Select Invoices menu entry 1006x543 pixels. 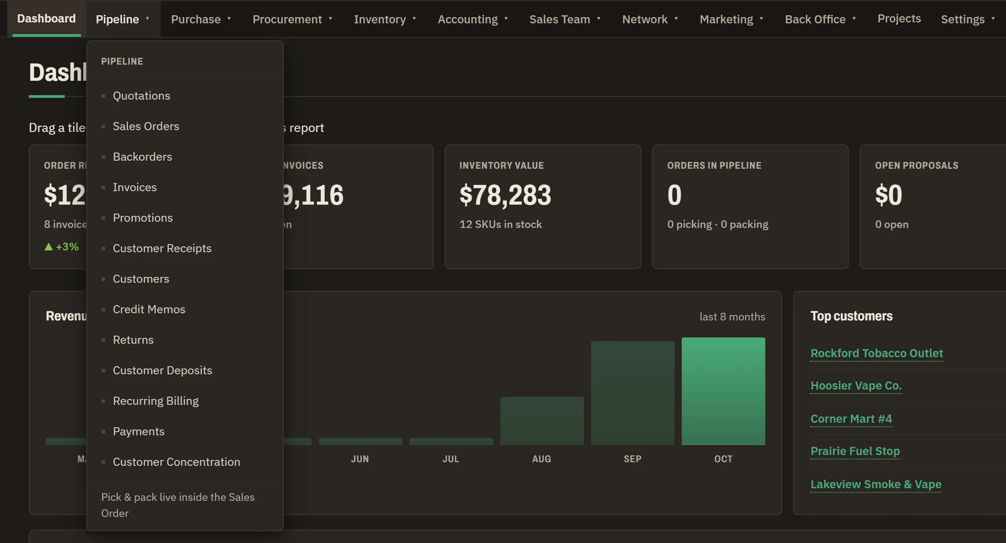pyautogui.click(x=185, y=187)
